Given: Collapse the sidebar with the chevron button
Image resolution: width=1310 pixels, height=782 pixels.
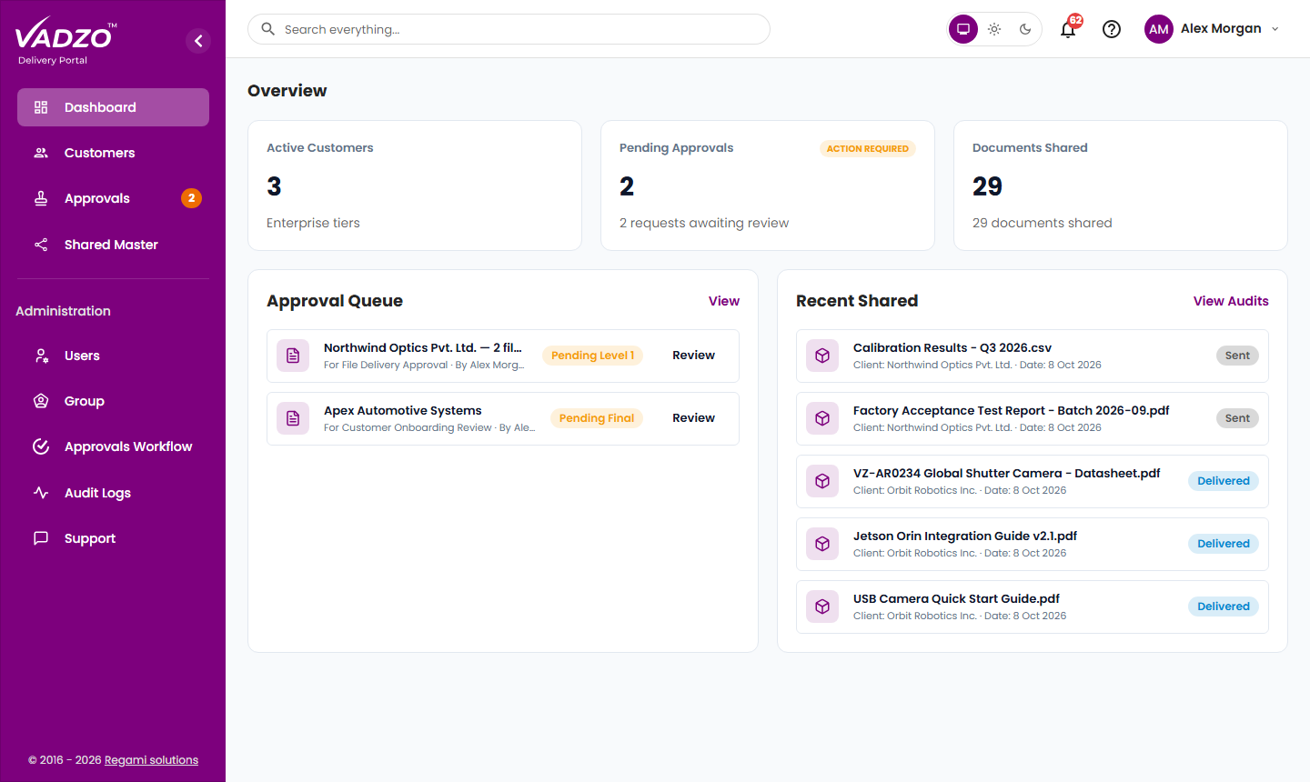Looking at the screenshot, I should click(198, 41).
